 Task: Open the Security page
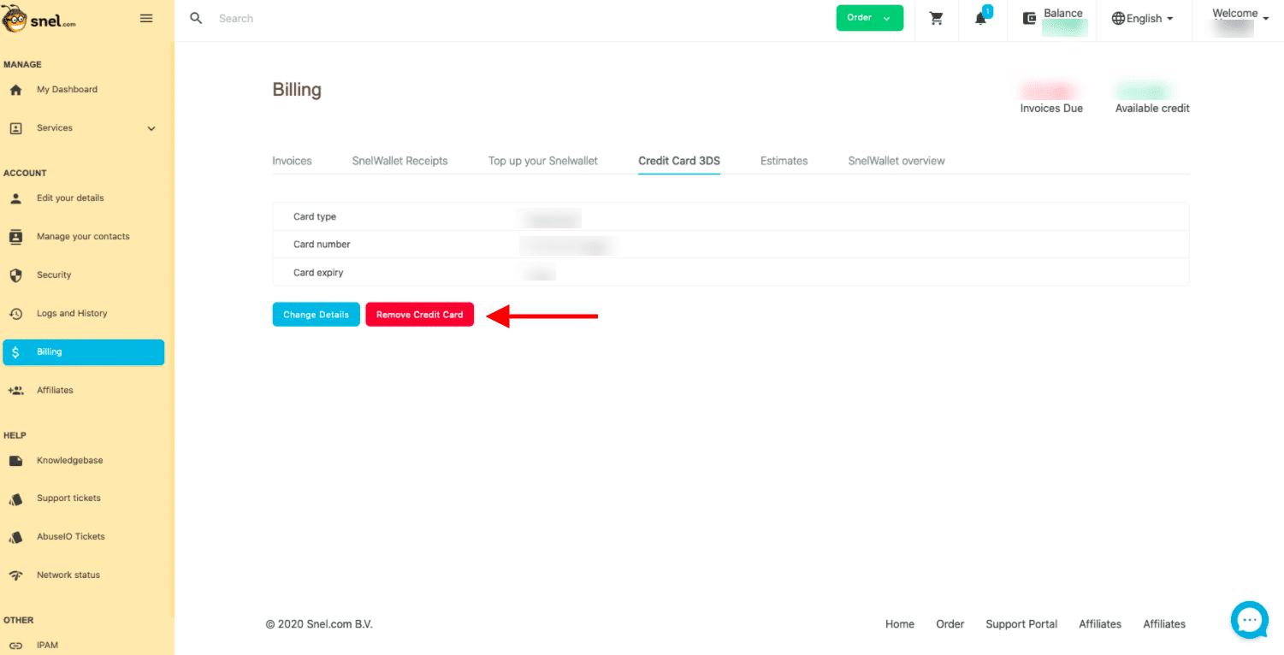click(54, 275)
